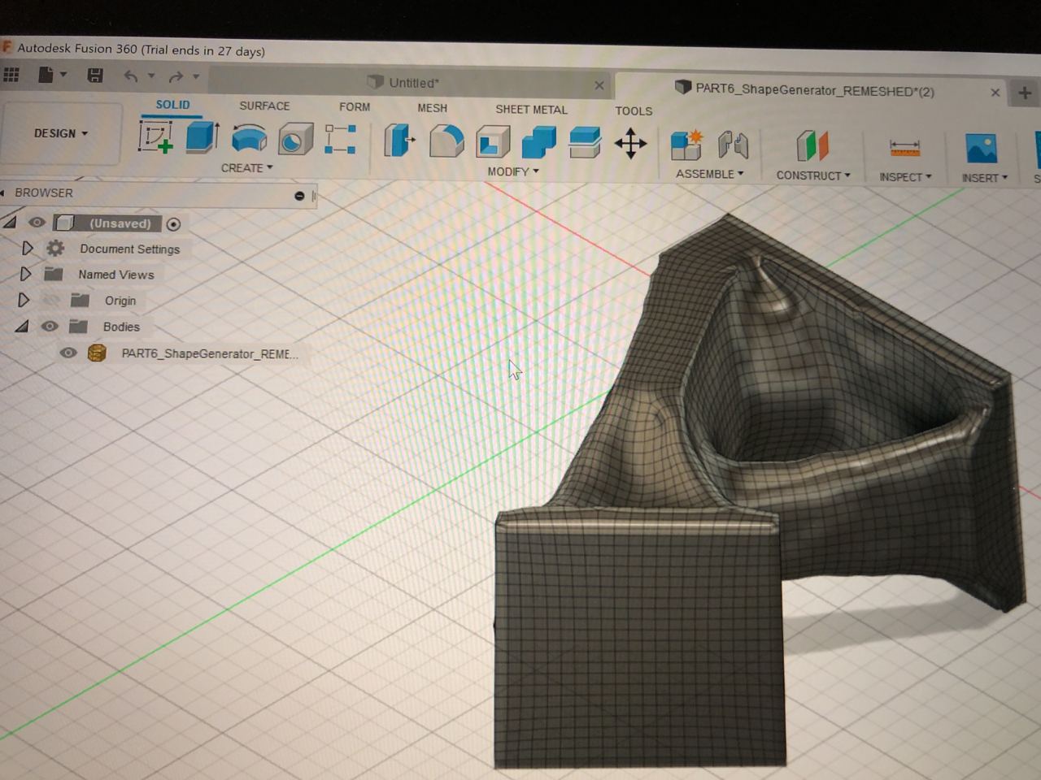
Task: Switch to the SHEET METAL tab
Action: coord(531,110)
